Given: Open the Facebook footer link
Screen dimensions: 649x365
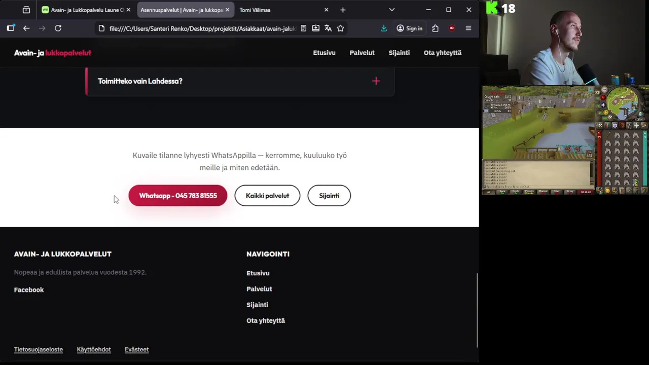Looking at the screenshot, I should [29, 290].
